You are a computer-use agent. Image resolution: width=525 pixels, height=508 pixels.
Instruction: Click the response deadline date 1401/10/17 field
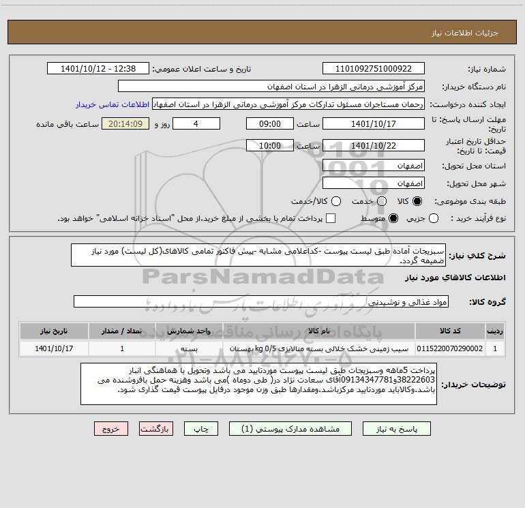coord(374,124)
